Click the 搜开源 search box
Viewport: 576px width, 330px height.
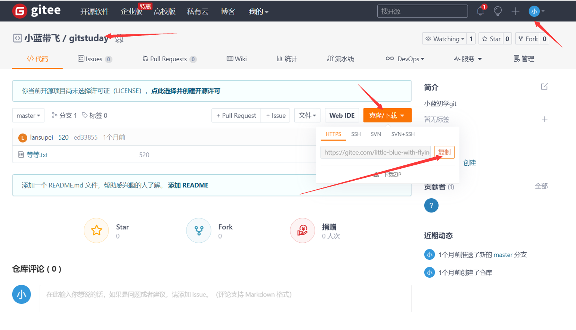422,11
